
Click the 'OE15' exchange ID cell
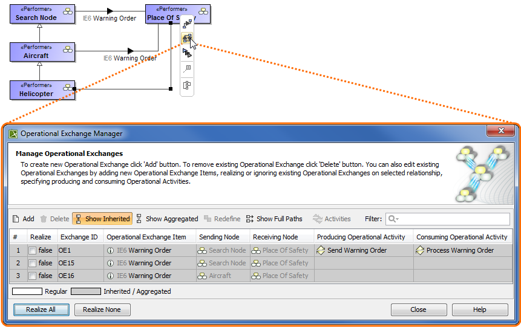click(80, 263)
